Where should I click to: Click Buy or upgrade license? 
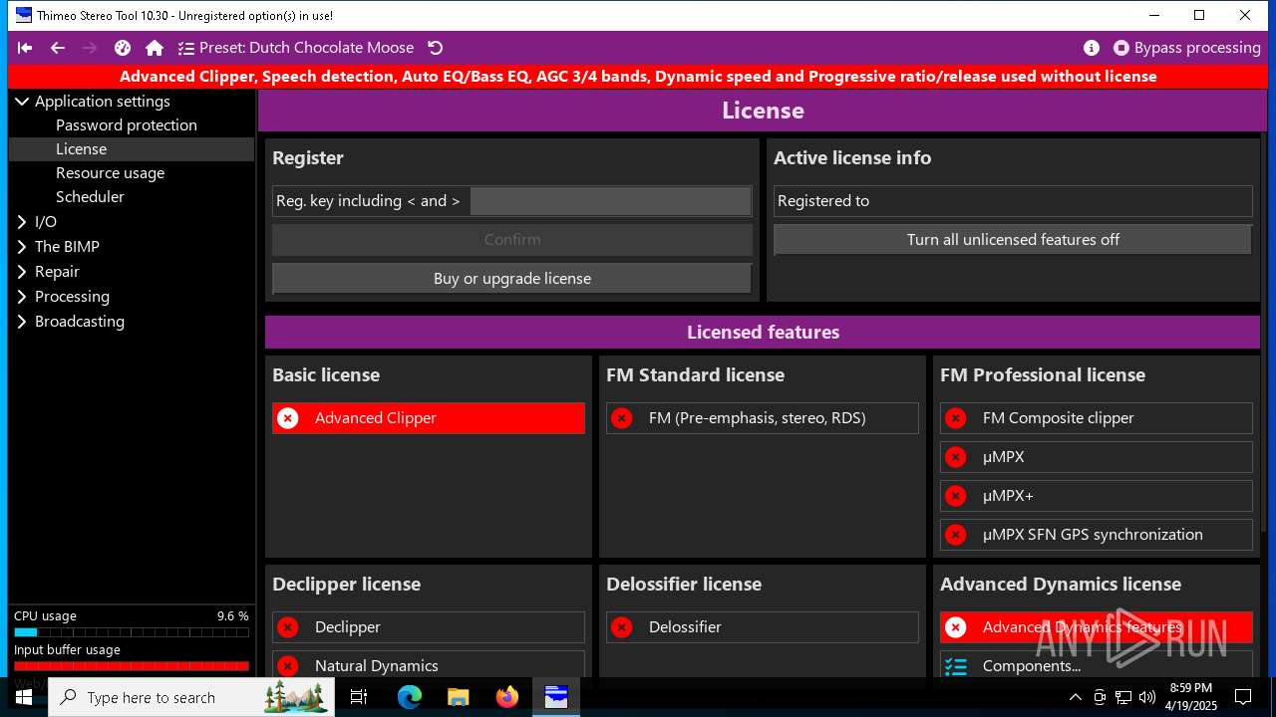point(512,279)
